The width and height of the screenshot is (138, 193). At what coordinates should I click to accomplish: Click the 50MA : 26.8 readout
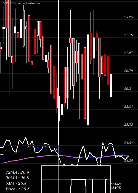(17, 178)
